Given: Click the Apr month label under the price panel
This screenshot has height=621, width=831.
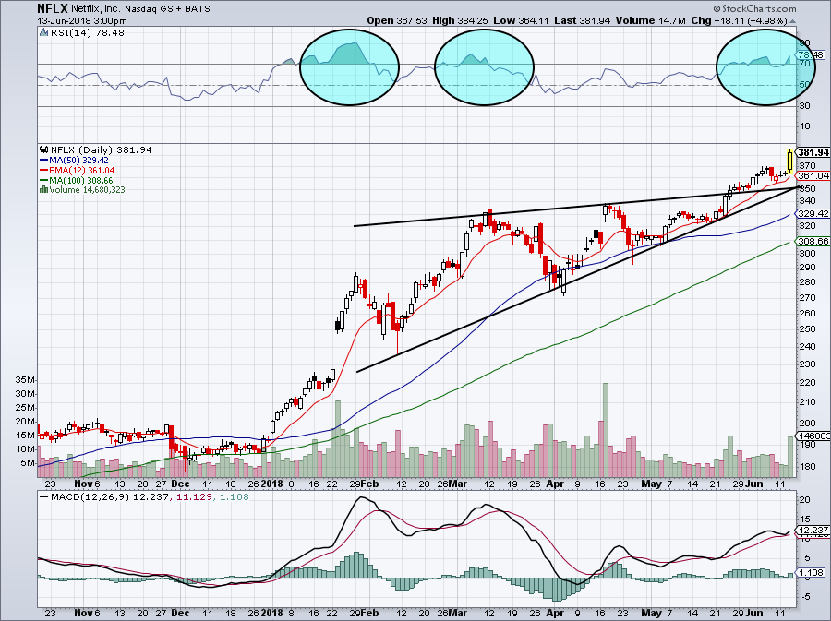Looking at the screenshot, I should [555, 484].
